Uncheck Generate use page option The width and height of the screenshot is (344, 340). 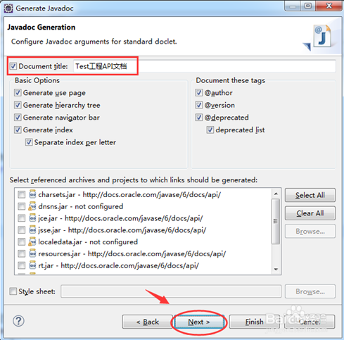[18, 93]
